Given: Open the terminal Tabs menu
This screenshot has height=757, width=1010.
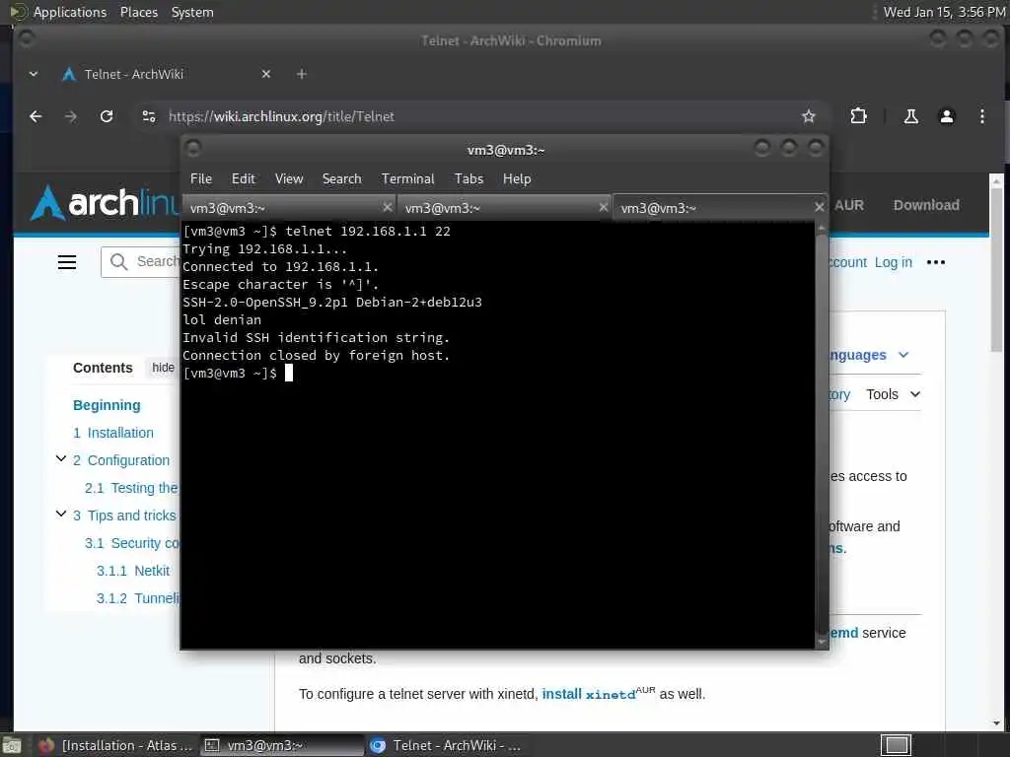Looking at the screenshot, I should point(469,179).
